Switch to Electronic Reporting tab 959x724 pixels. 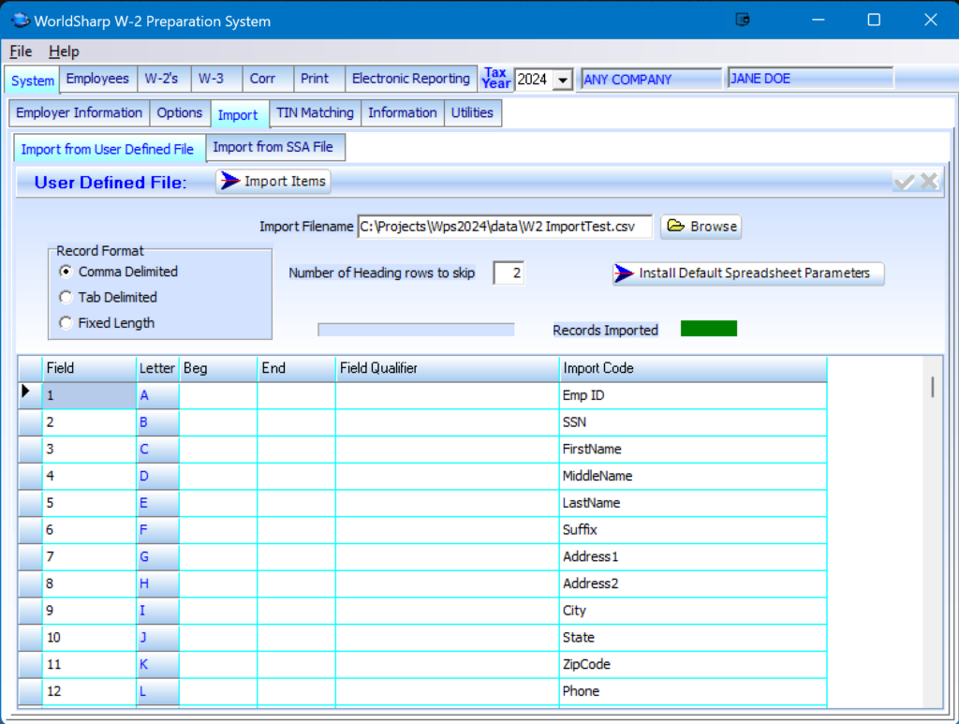pos(411,79)
